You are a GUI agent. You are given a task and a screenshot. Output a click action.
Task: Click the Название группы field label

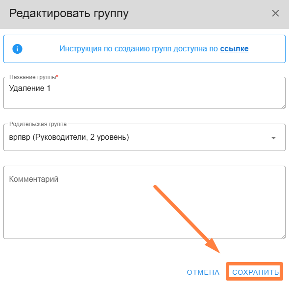33,77
